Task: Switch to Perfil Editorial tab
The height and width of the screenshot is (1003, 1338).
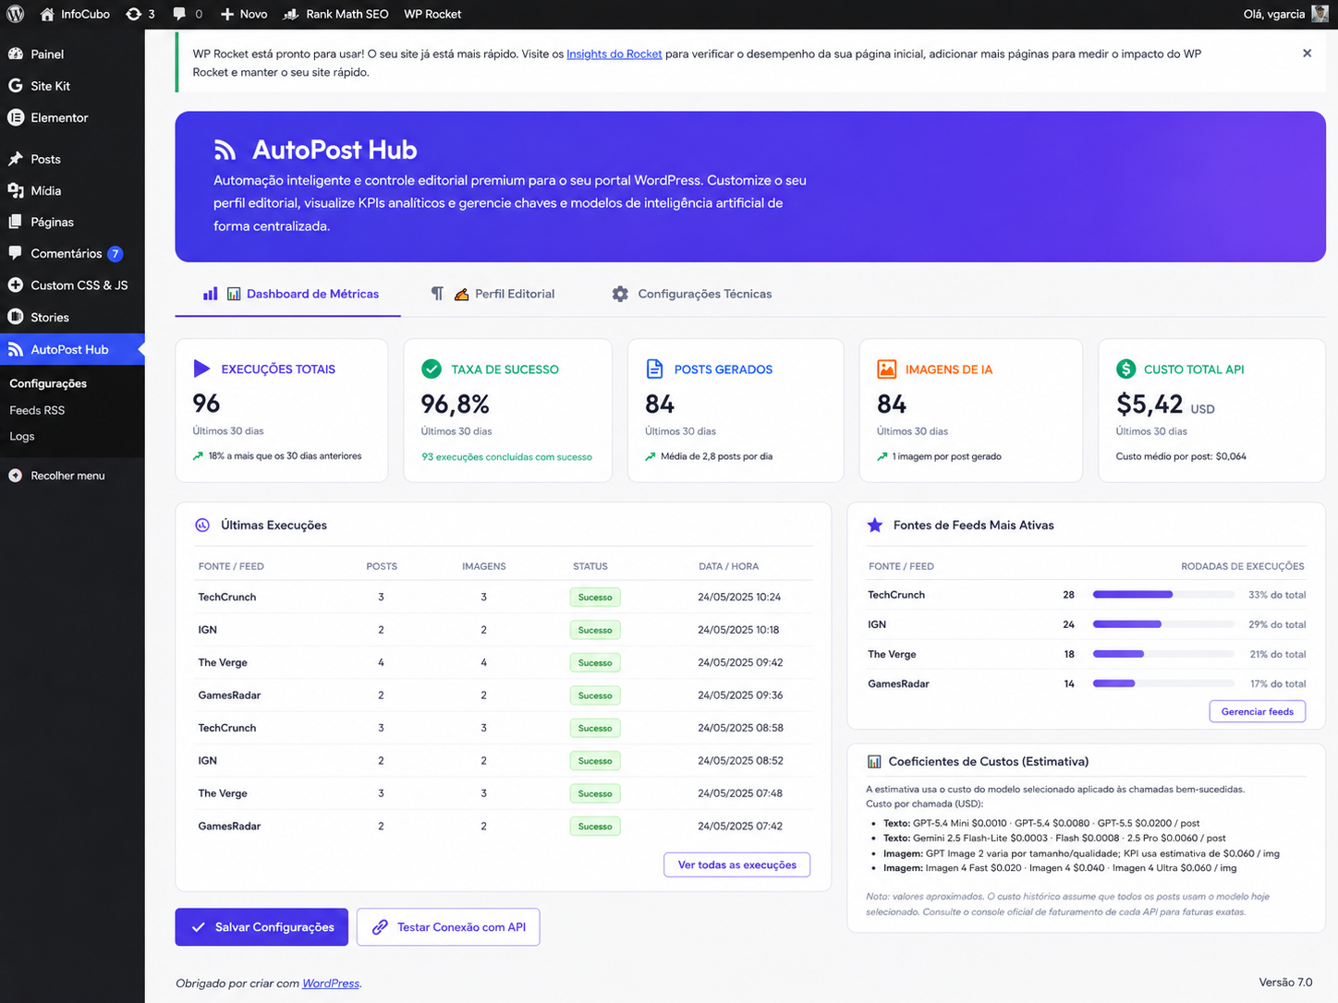Action: (x=493, y=294)
